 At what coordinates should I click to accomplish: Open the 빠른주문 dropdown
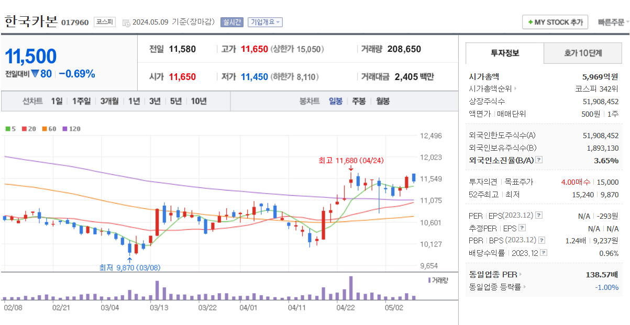pos(614,22)
